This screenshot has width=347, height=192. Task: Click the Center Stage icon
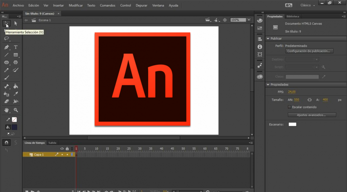225,20
